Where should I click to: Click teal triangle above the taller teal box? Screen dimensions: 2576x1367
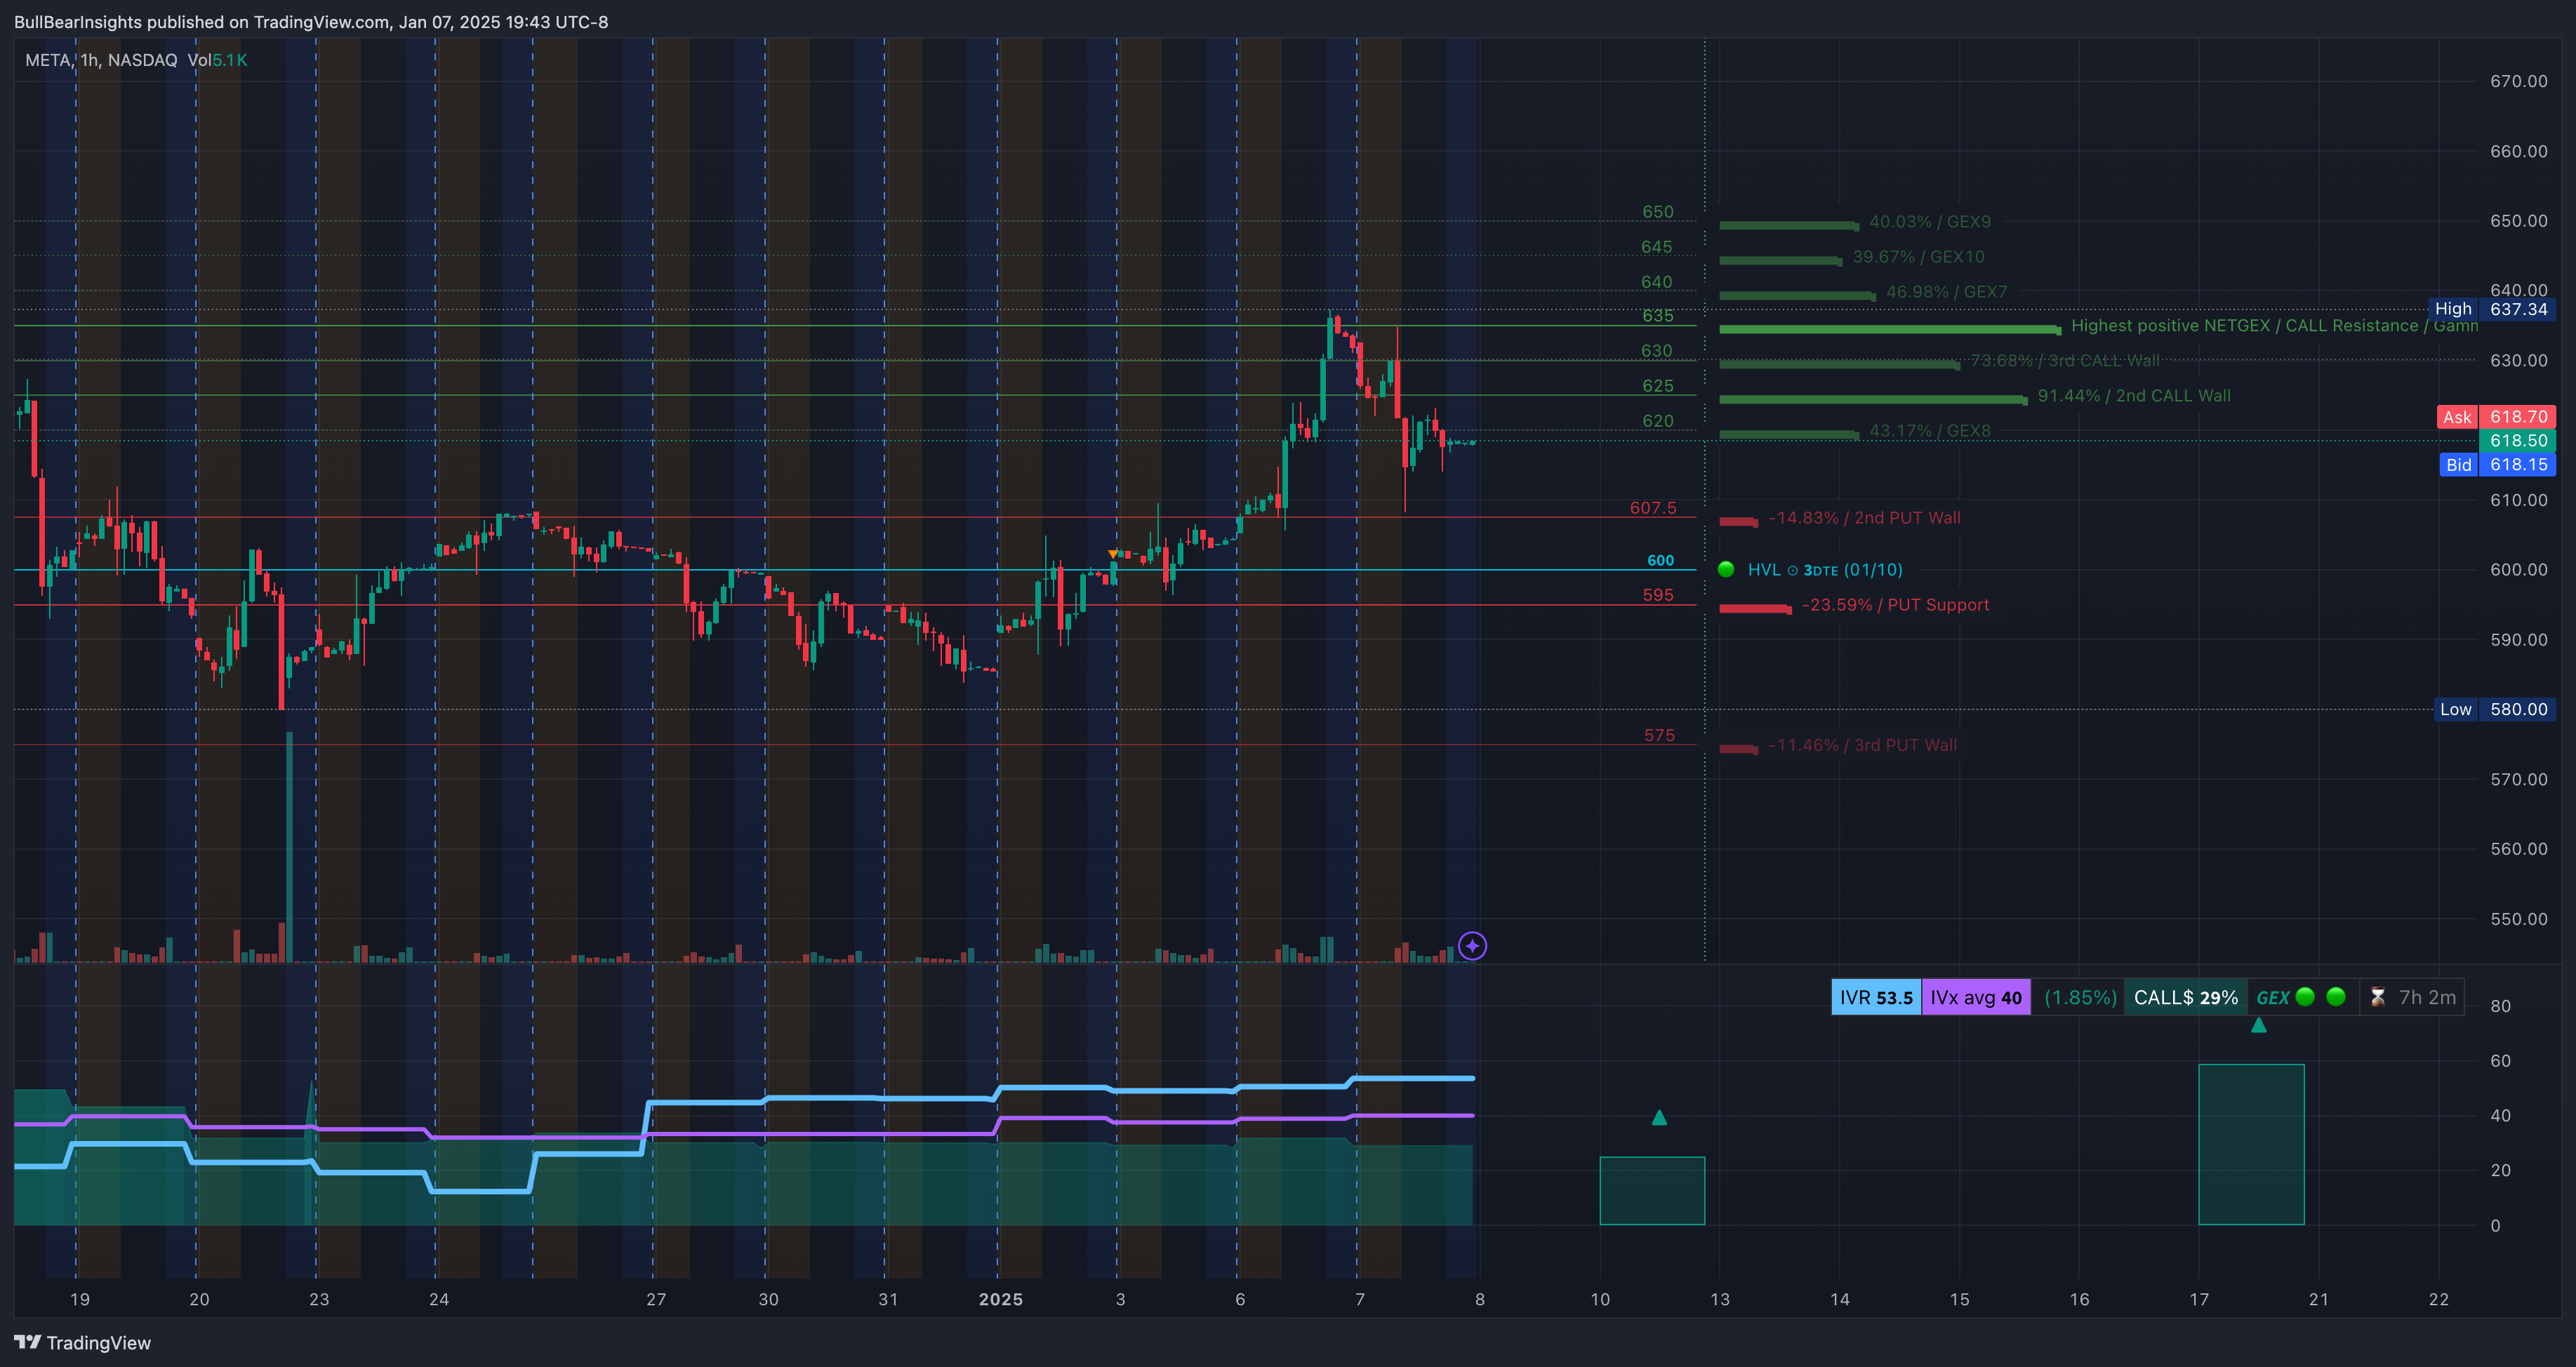[x=2258, y=1025]
